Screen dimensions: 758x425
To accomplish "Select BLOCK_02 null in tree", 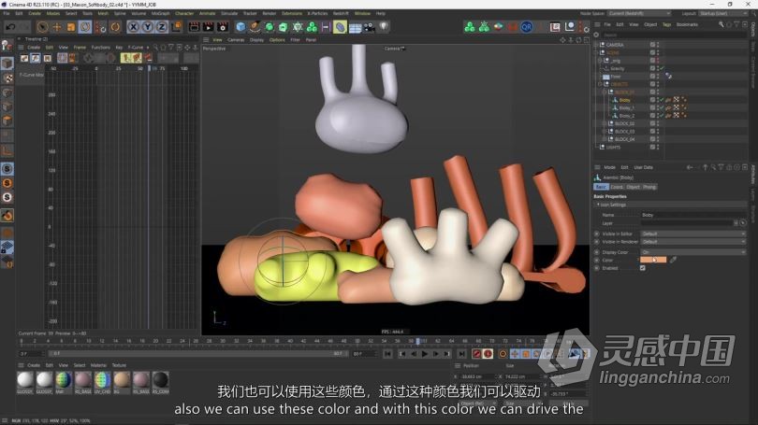I will (x=624, y=123).
